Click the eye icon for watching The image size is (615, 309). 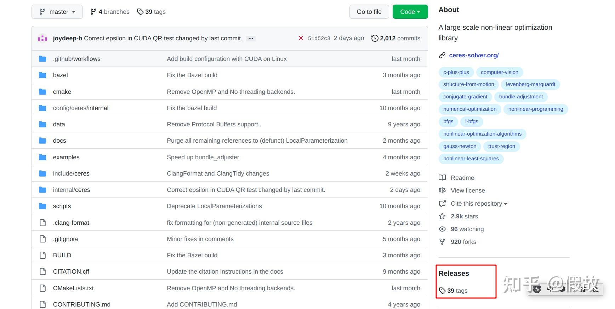tap(442, 229)
